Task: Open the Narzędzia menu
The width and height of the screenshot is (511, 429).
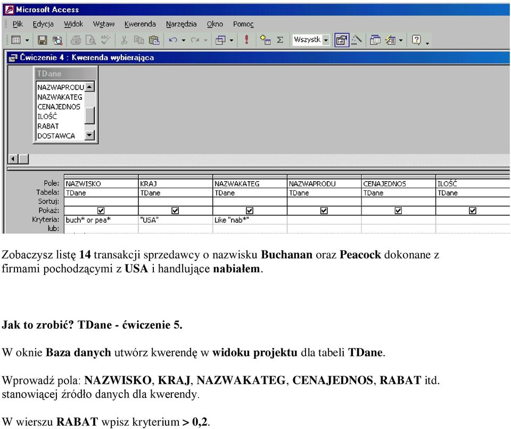Action: [181, 24]
